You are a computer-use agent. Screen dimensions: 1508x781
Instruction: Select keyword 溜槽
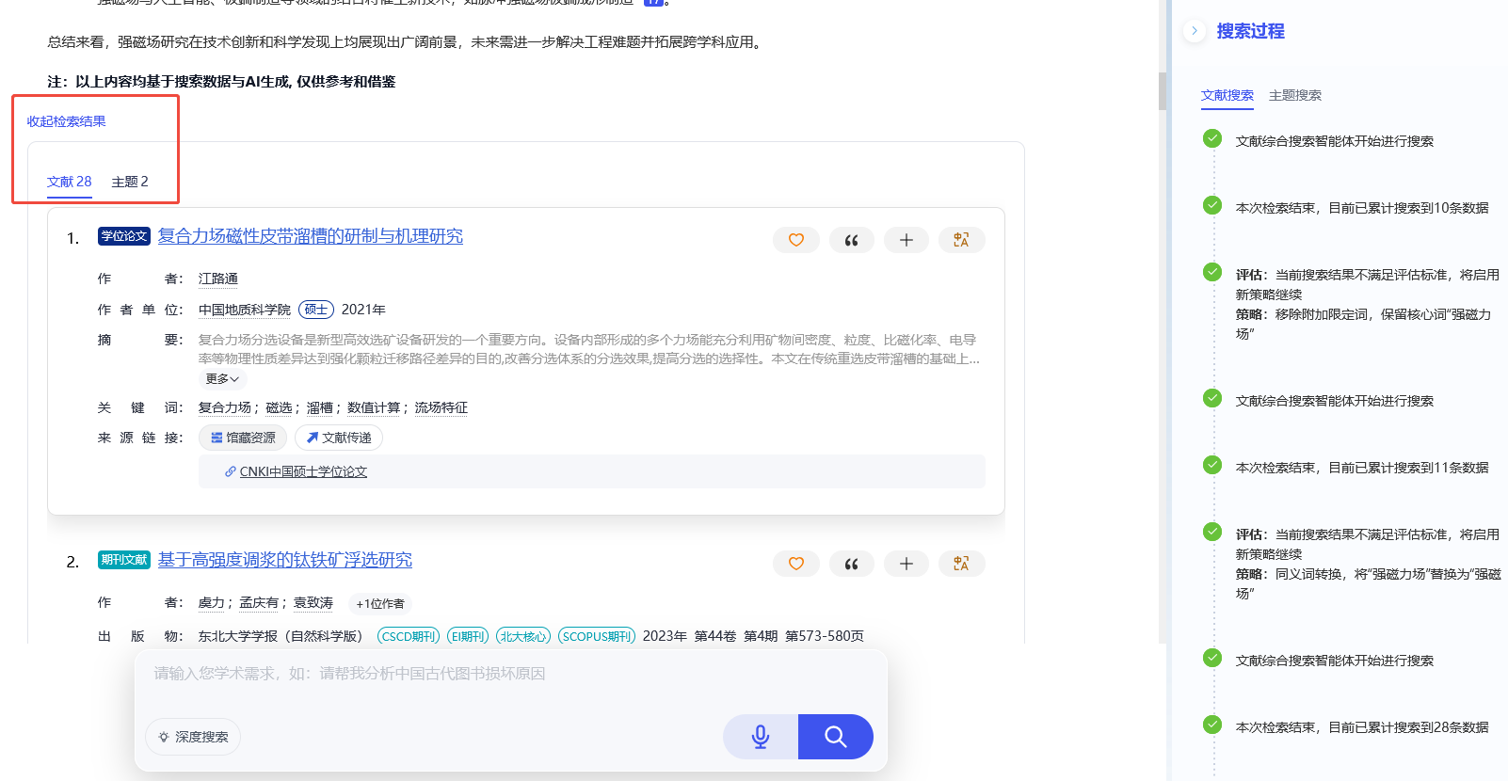(320, 407)
